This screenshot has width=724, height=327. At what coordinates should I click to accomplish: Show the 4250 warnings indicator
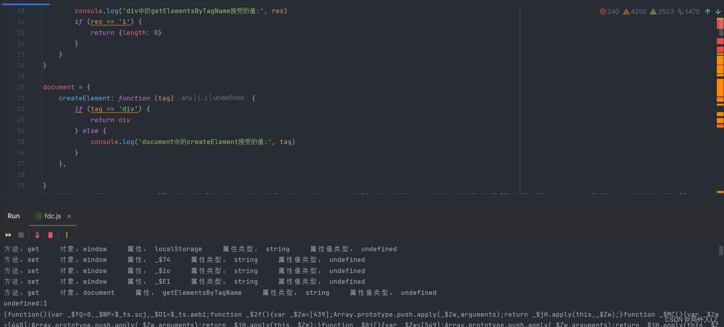pyautogui.click(x=635, y=12)
